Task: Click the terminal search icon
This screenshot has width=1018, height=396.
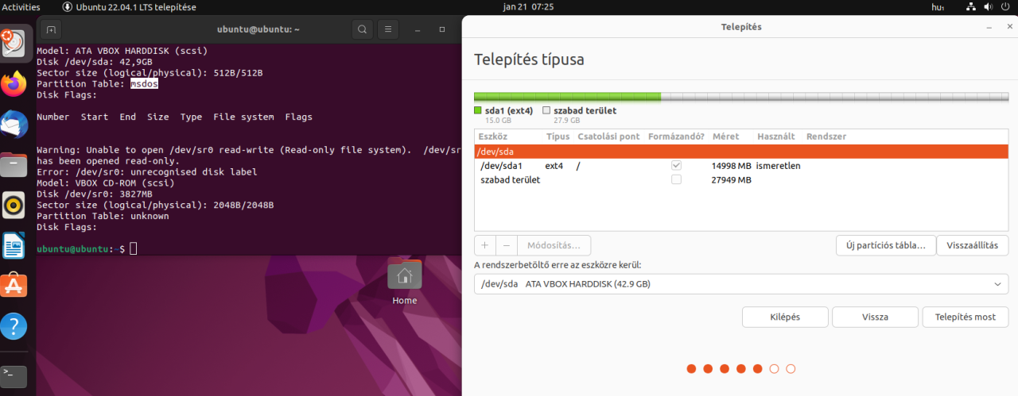Action: click(362, 29)
